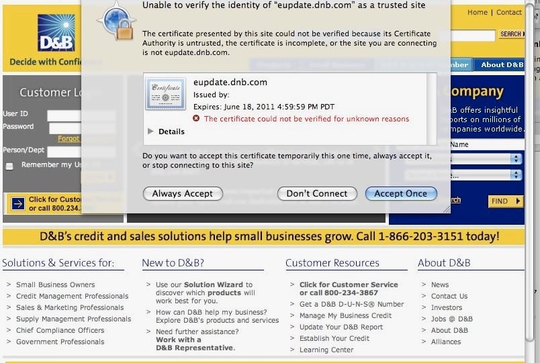Click the Don't Connect button
This screenshot has height=363, width=540.
(317, 193)
